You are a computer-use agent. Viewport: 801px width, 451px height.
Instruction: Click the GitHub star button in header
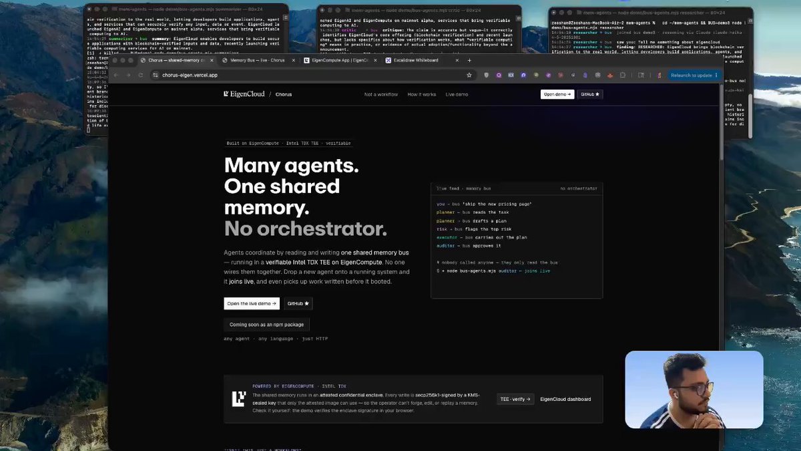[590, 94]
